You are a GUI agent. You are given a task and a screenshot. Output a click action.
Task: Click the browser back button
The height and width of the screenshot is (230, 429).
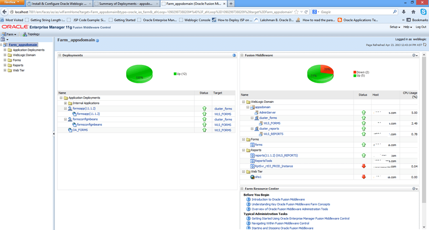[4, 12]
